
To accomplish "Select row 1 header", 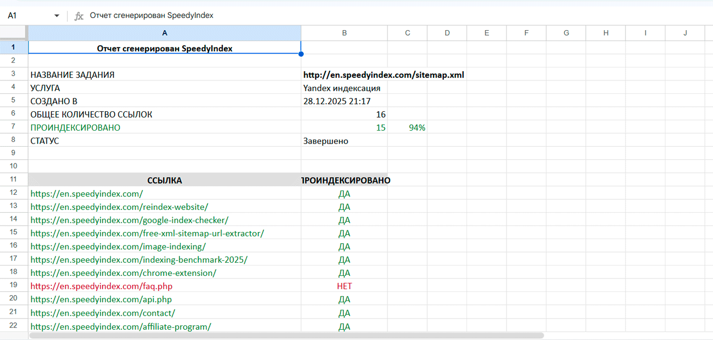I will click(x=14, y=47).
